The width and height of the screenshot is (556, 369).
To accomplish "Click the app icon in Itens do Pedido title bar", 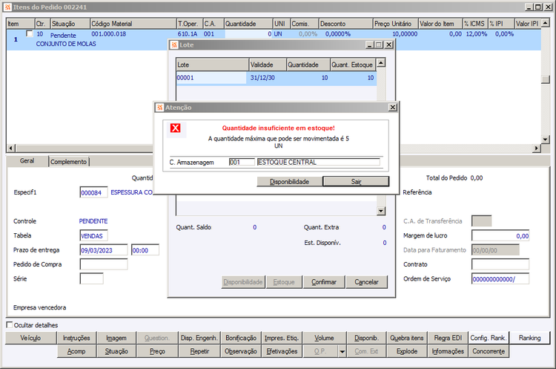I will 7,7.
